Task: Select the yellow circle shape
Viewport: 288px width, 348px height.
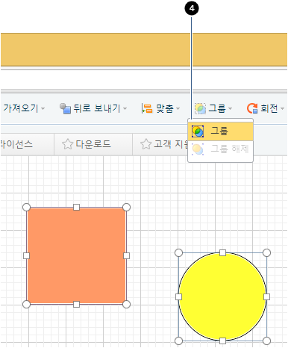Action: [x=222, y=296]
